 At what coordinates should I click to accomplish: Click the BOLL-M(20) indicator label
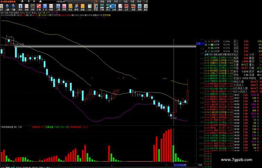[x=26, y=13]
